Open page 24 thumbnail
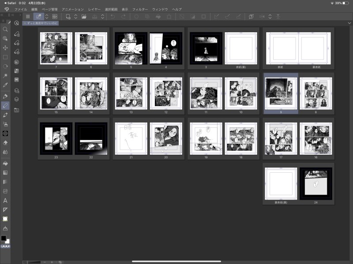Image resolution: width=353 pixels, height=264 pixels. coord(316,183)
